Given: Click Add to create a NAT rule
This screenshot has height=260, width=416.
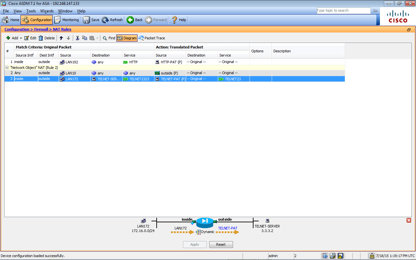Looking at the screenshot, I should tap(12, 38).
